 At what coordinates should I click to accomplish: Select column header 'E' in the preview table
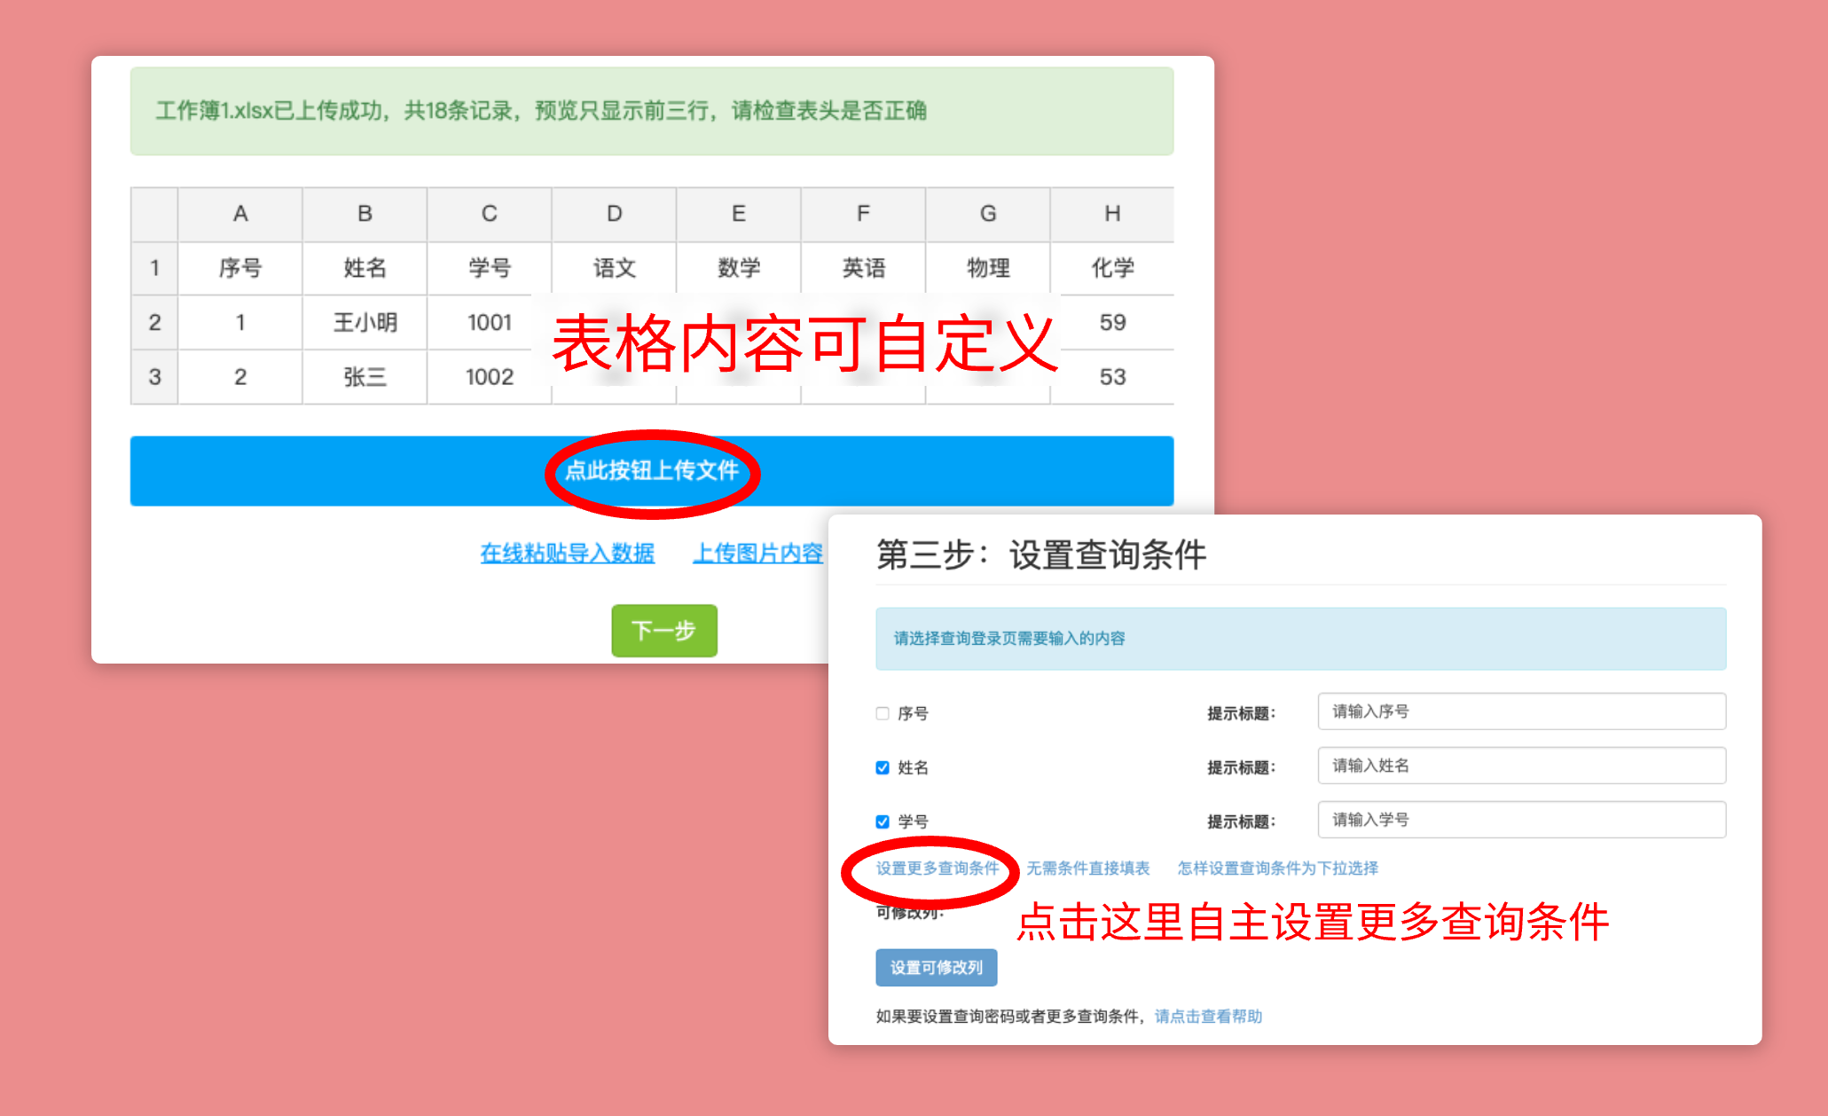(739, 214)
